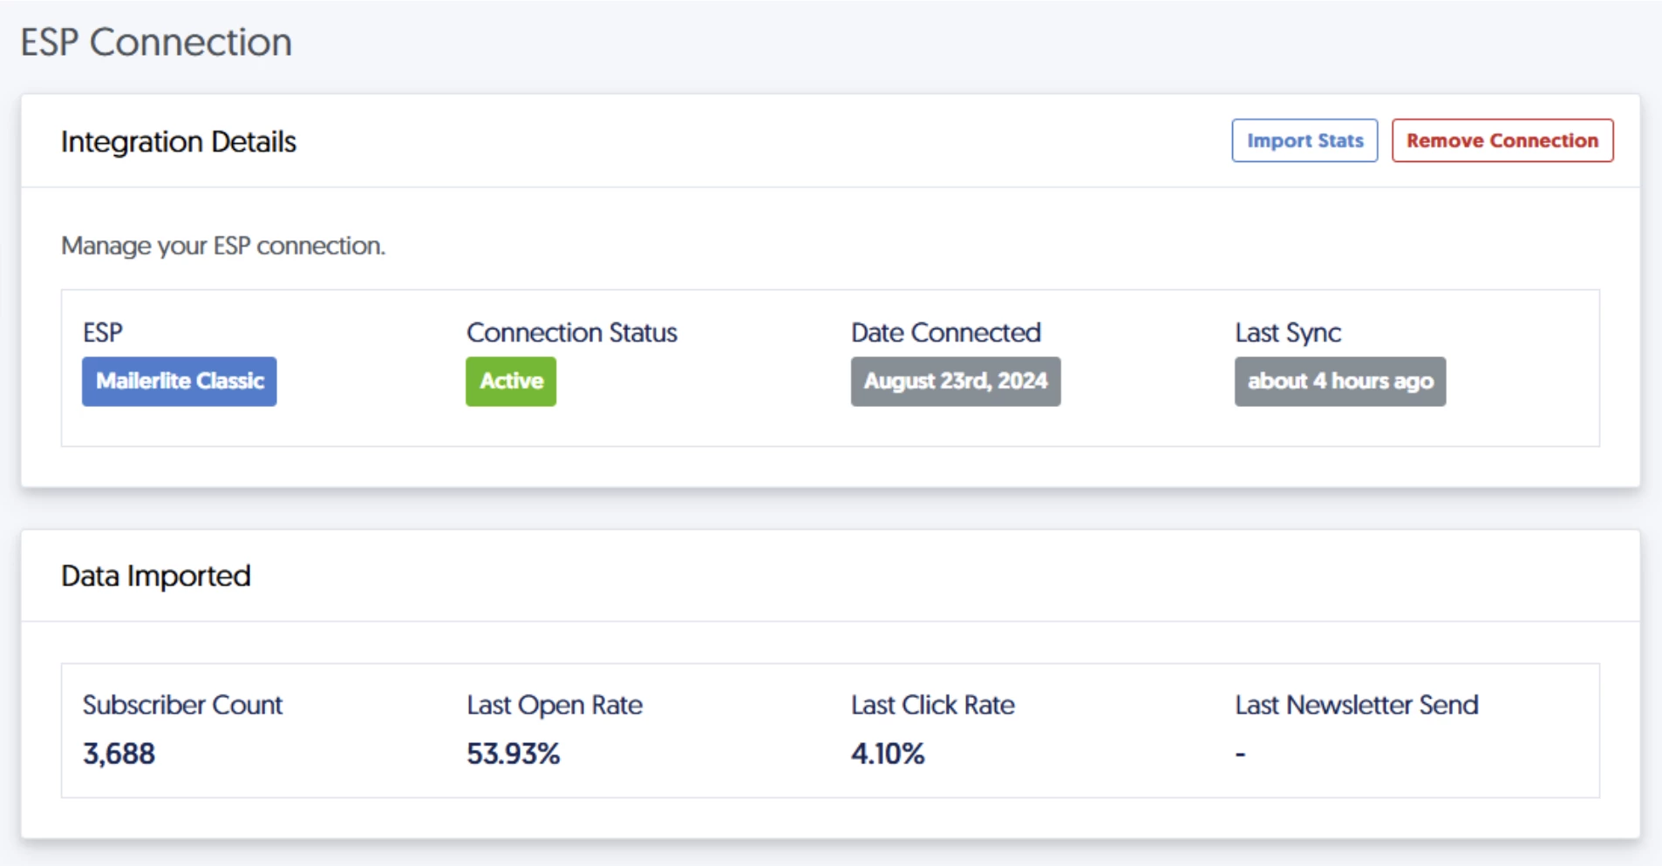Screen dimensions: 1662x866
Task: Click the Subscriber Count label
Action: [182, 705]
